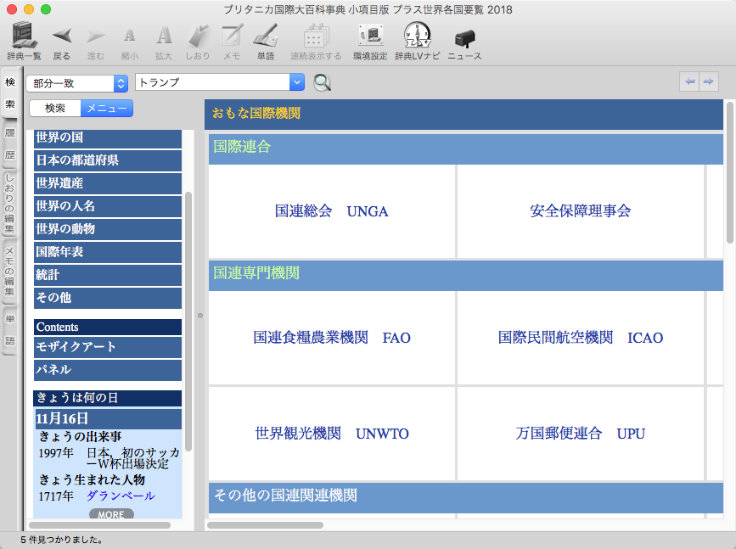736x549 pixels.
Task: Click the 11月16日 date header
Action: coord(108,418)
